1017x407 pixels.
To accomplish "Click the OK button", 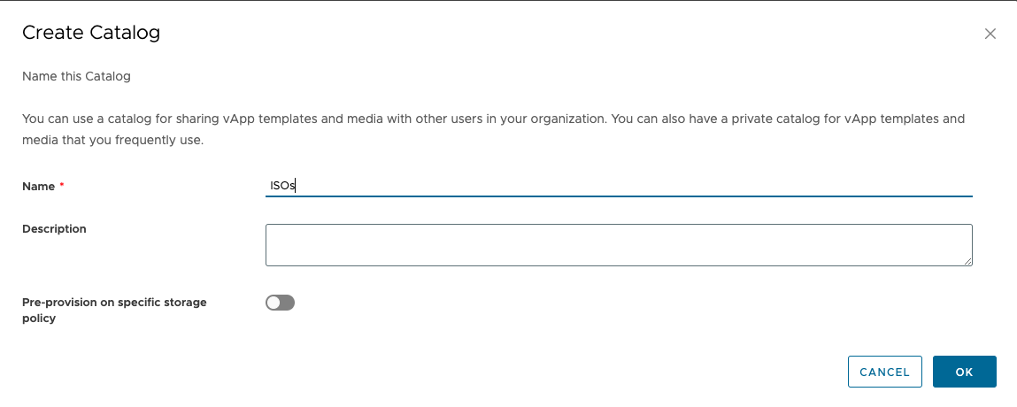I will point(965,372).
